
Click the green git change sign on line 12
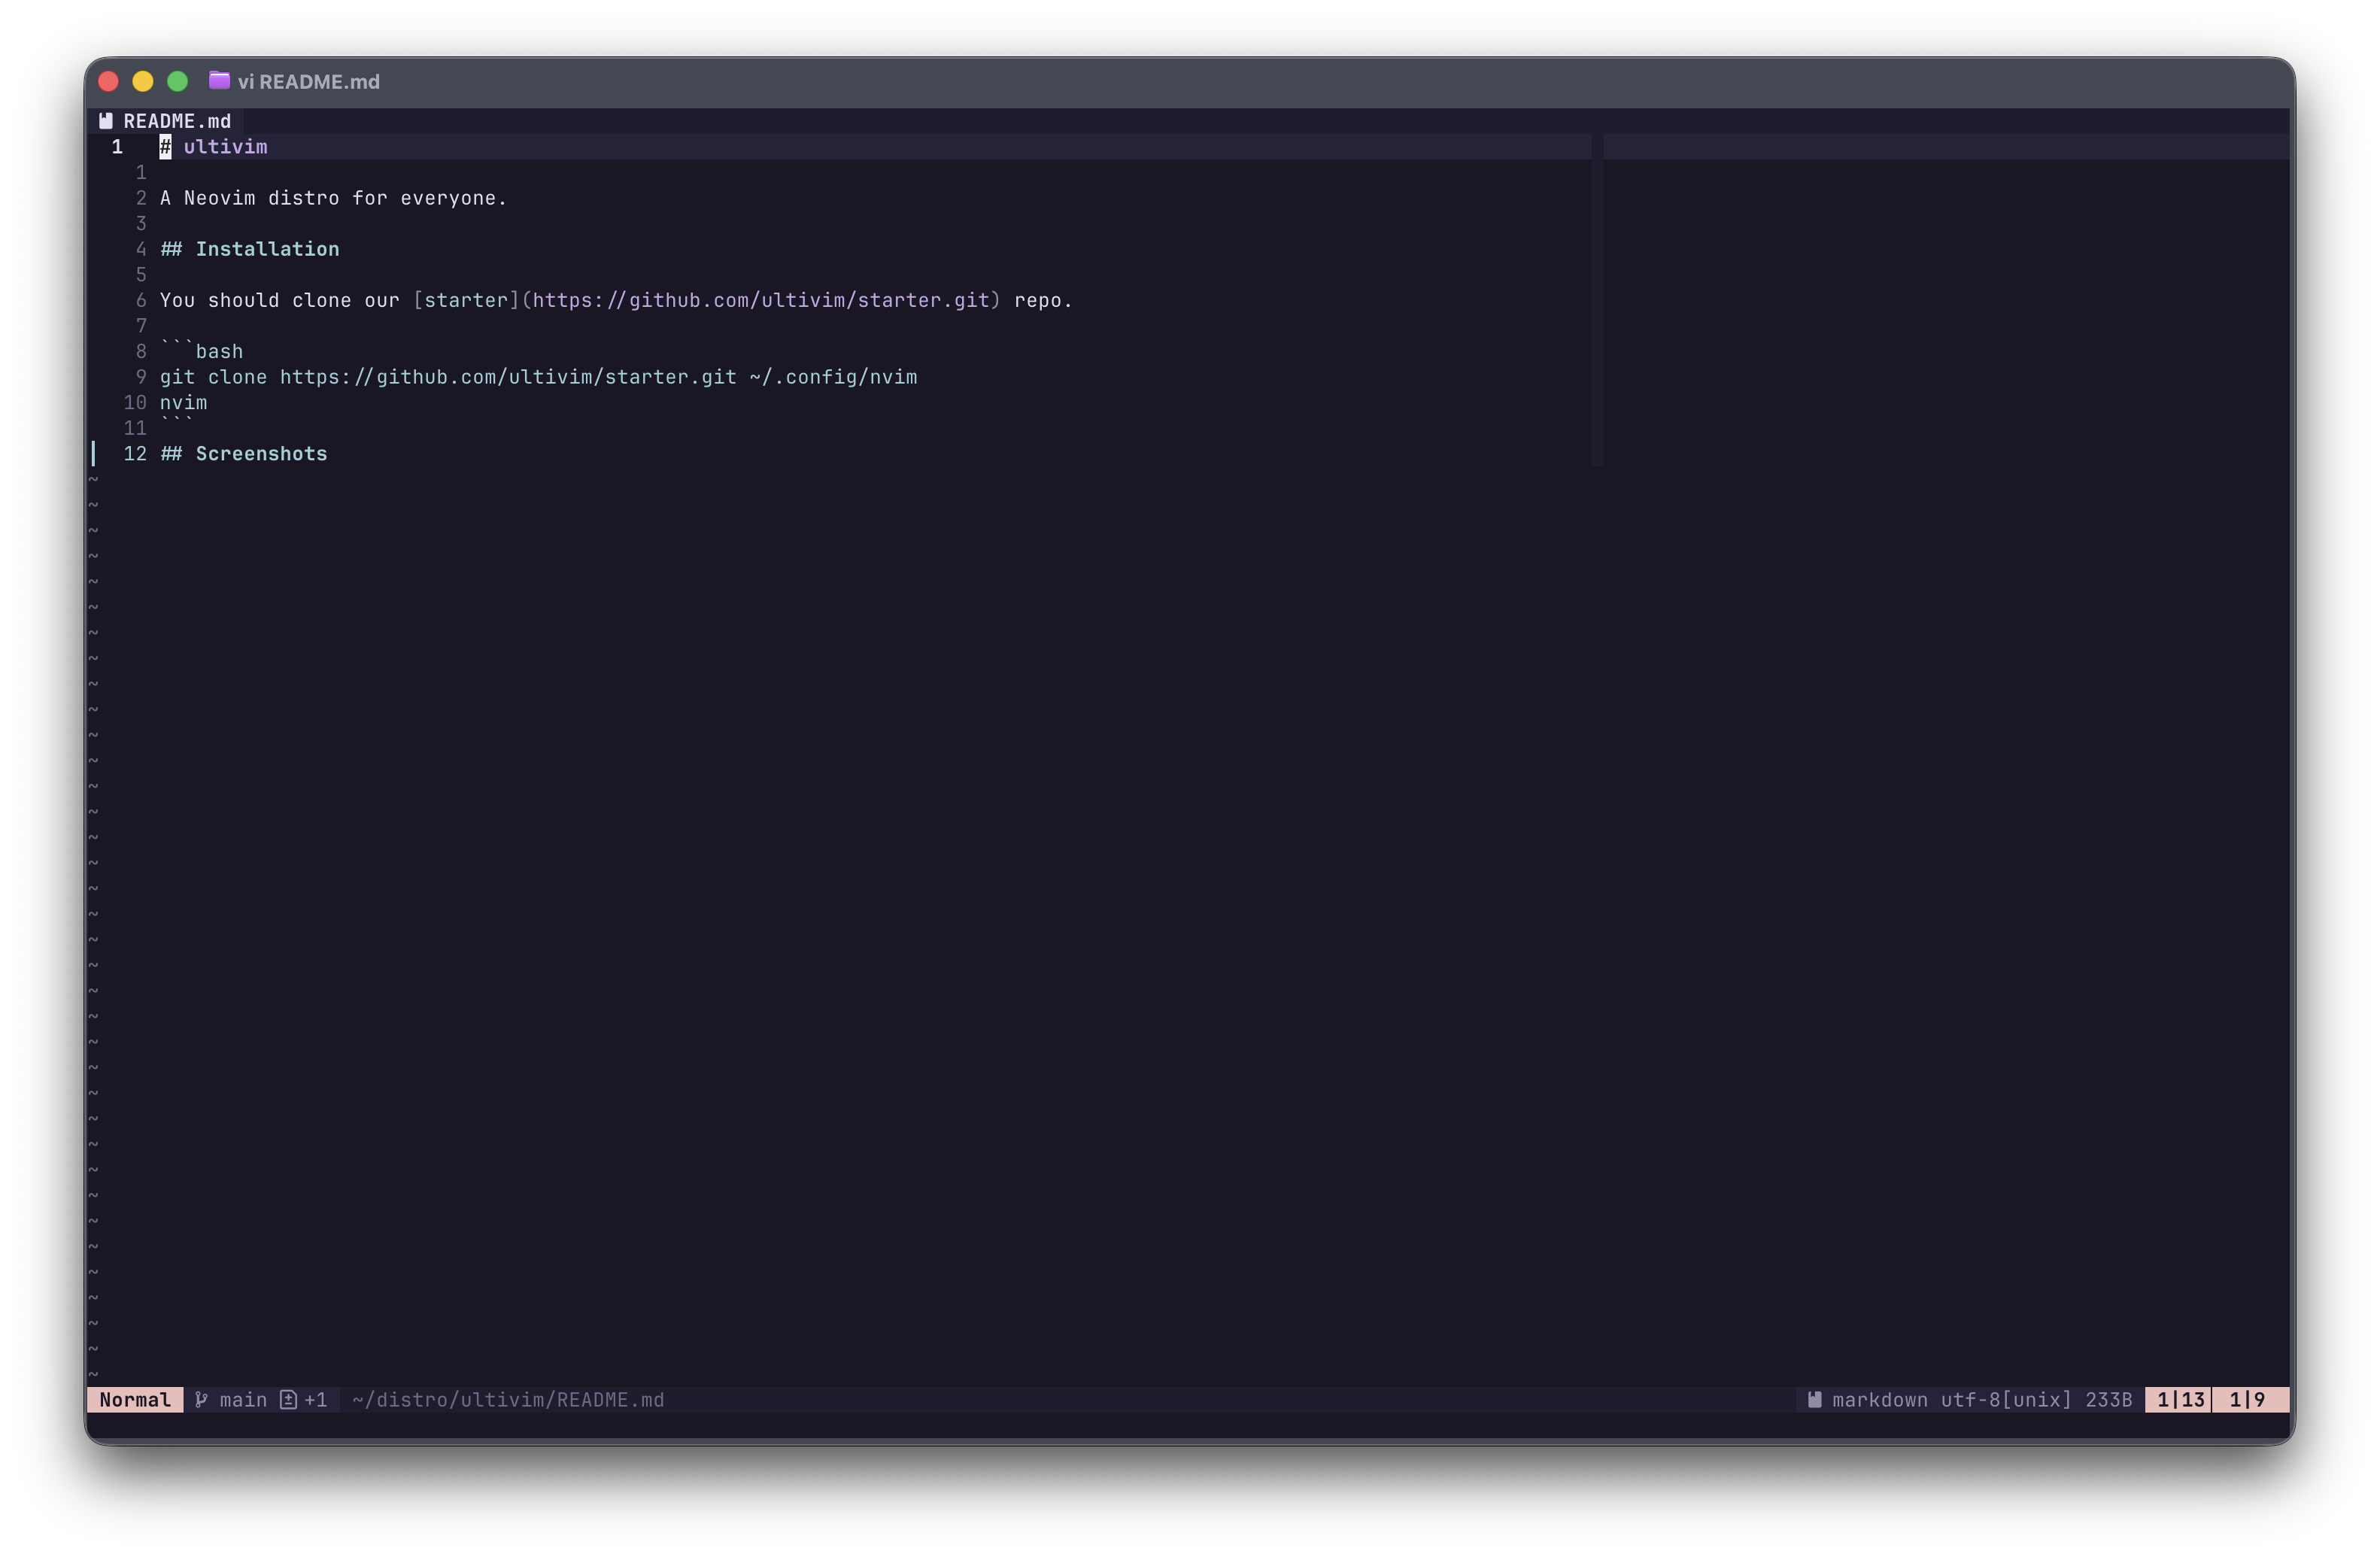[x=94, y=454]
